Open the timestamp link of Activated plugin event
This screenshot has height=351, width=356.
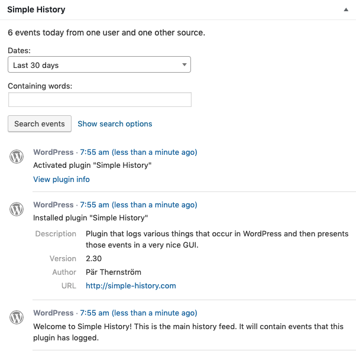[x=138, y=152]
